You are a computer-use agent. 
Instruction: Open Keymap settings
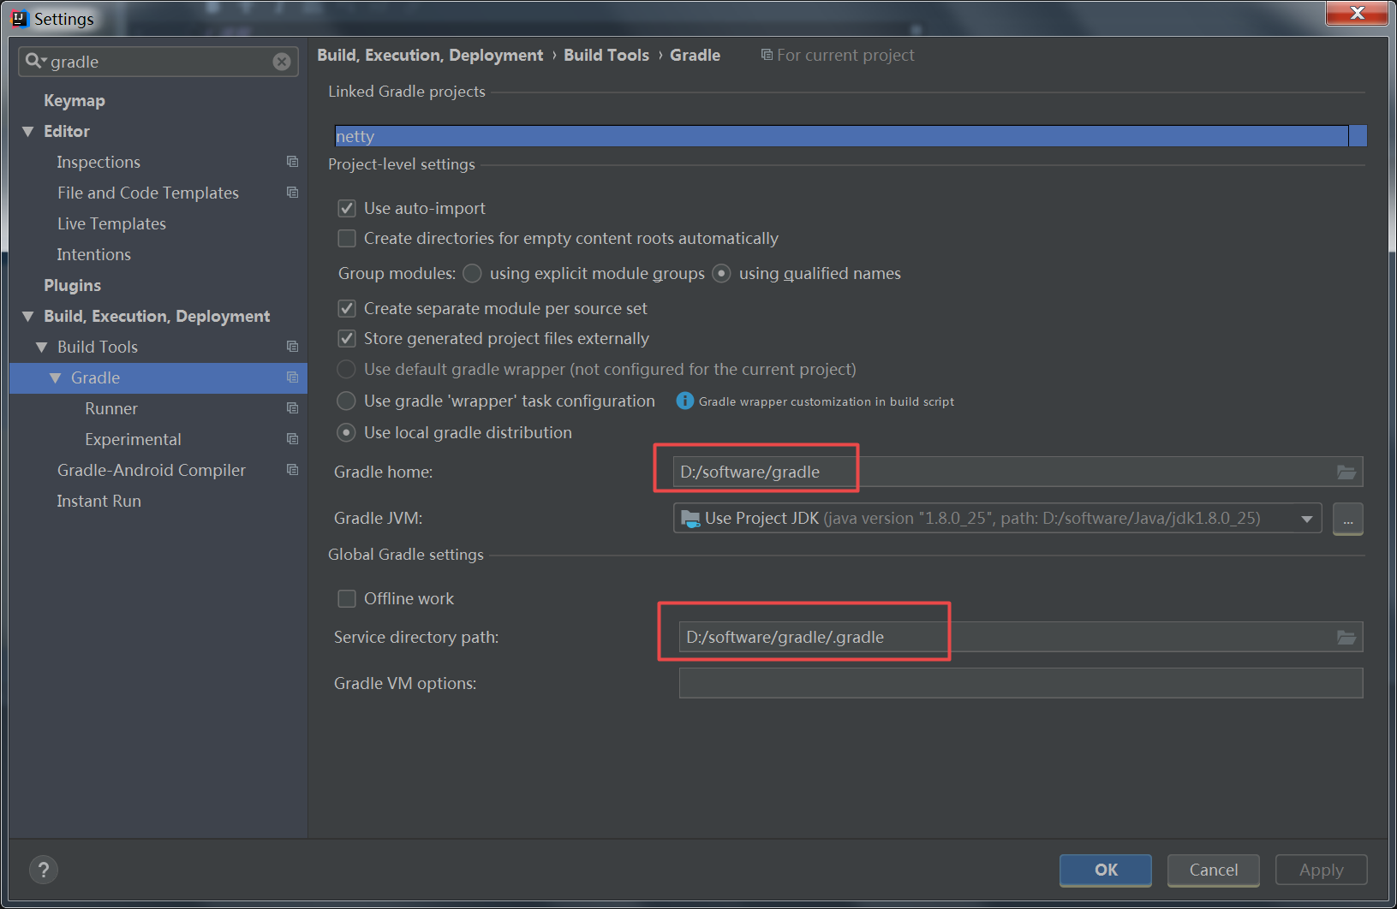pyautogui.click(x=75, y=100)
